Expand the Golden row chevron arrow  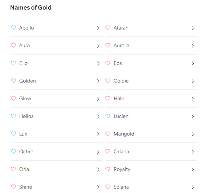tap(98, 81)
